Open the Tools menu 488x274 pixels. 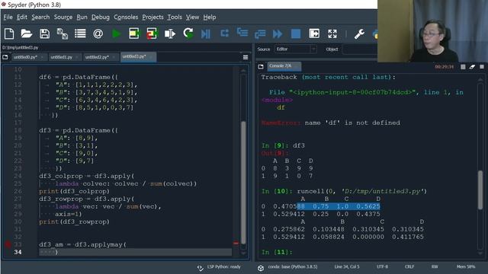pyautogui.click(x=175, y=17)
